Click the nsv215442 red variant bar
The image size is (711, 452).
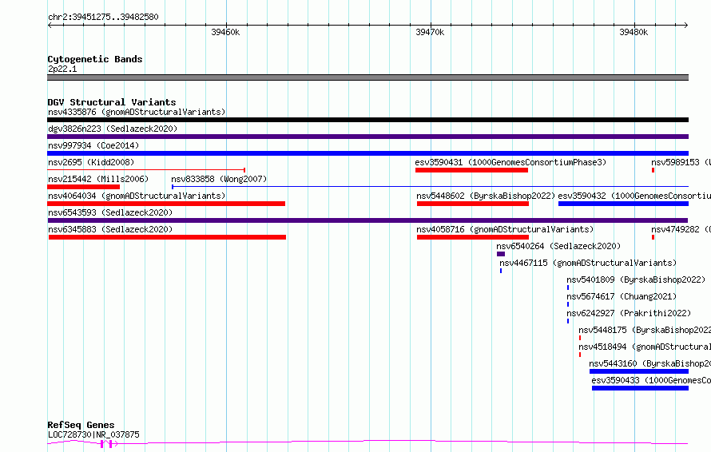[x=83, y=187]
